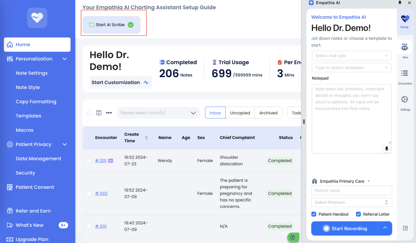
Task: Click the Empathia heart logo in sidebar
Action: coord(37,18)
